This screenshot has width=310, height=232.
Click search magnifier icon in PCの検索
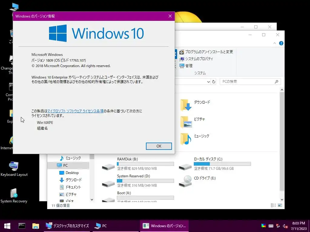(x=276, y=82)
